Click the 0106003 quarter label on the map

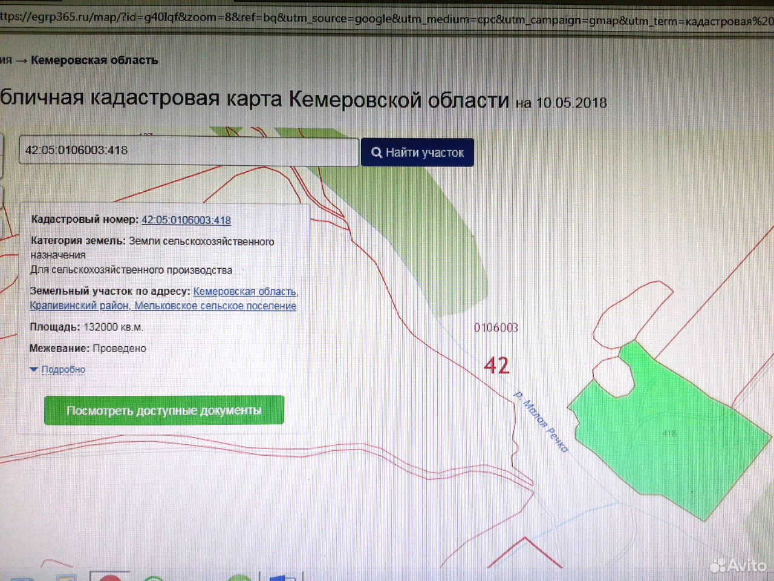pos(496,327)
